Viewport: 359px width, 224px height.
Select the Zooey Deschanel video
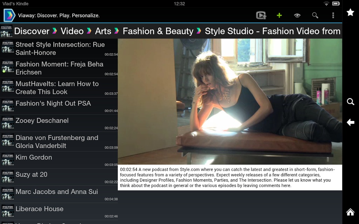(x=59, y=123)
